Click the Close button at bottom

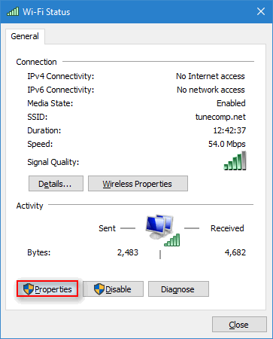point(239,325)
